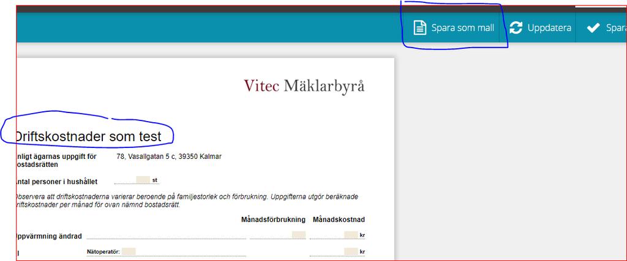
Task: Click the Uppvärmning ändrad row label
Action: coord(48,237)
